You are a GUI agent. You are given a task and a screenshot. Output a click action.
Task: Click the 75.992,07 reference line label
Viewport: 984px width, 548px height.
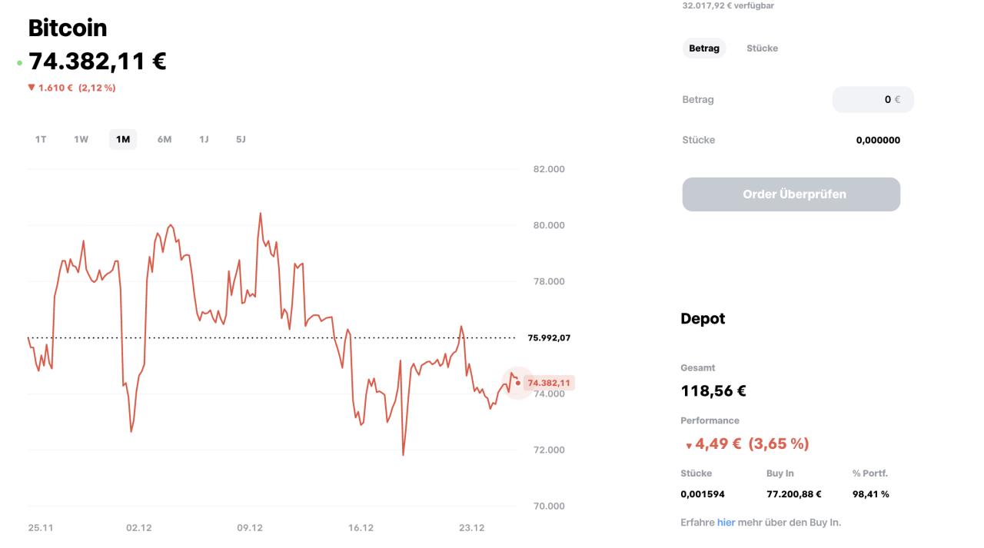point(549,337)
